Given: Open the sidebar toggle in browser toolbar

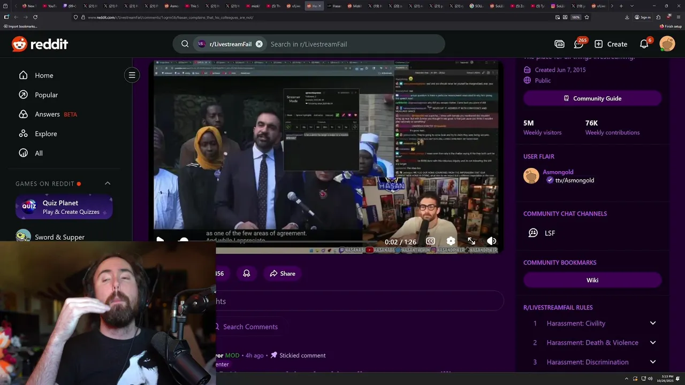Looking at the screenshot, I should pos(6,17).
